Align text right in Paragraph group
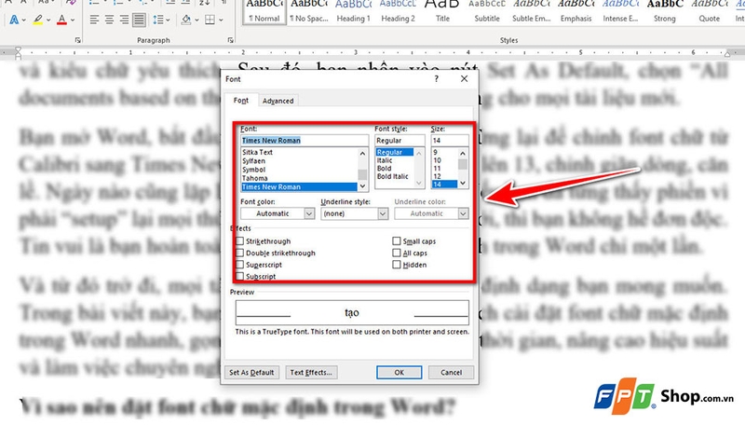This screenshot has width=745, height=425. tap(124, 20)
